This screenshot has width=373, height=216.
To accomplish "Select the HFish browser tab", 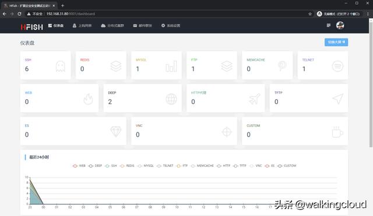I will (30, 5).
